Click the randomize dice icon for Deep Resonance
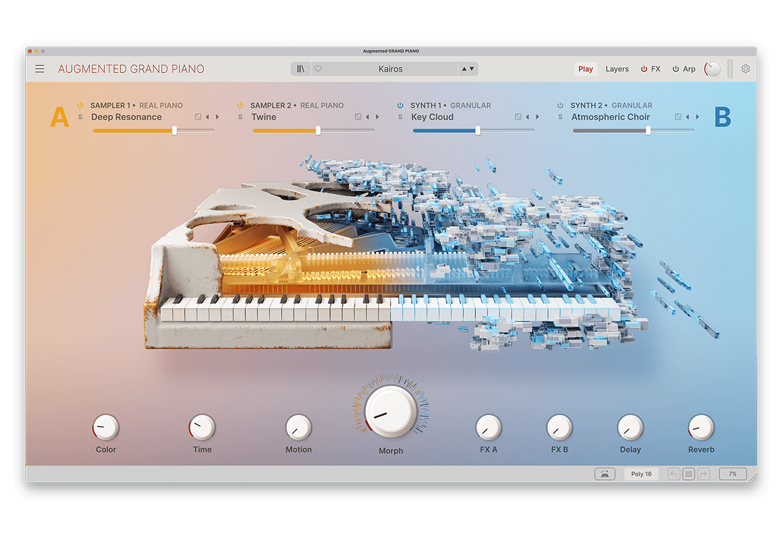The image size is (783, 546). click(198, 117)
